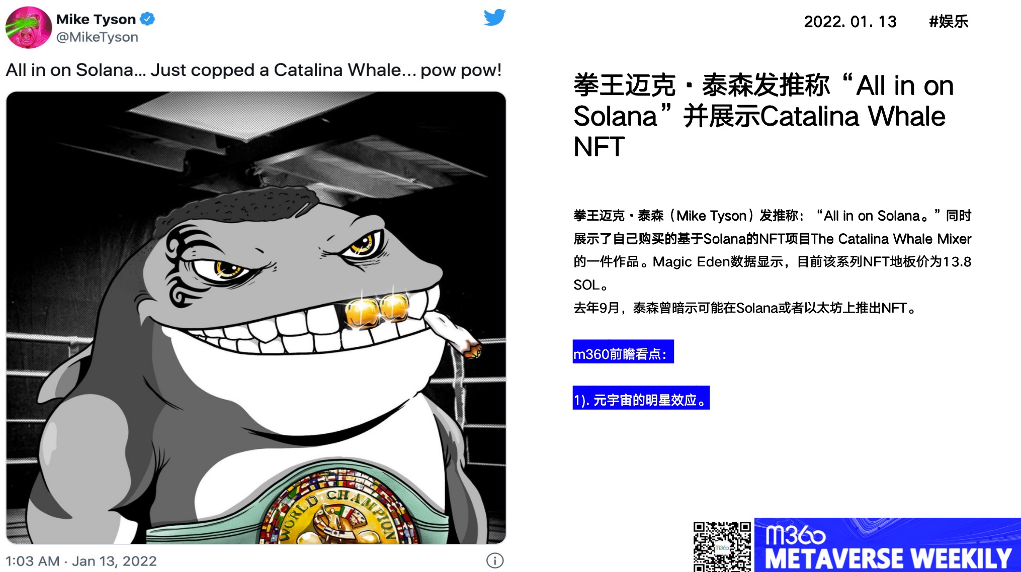Click the Chinese headline about Mike Tyson

click(763, 116)
